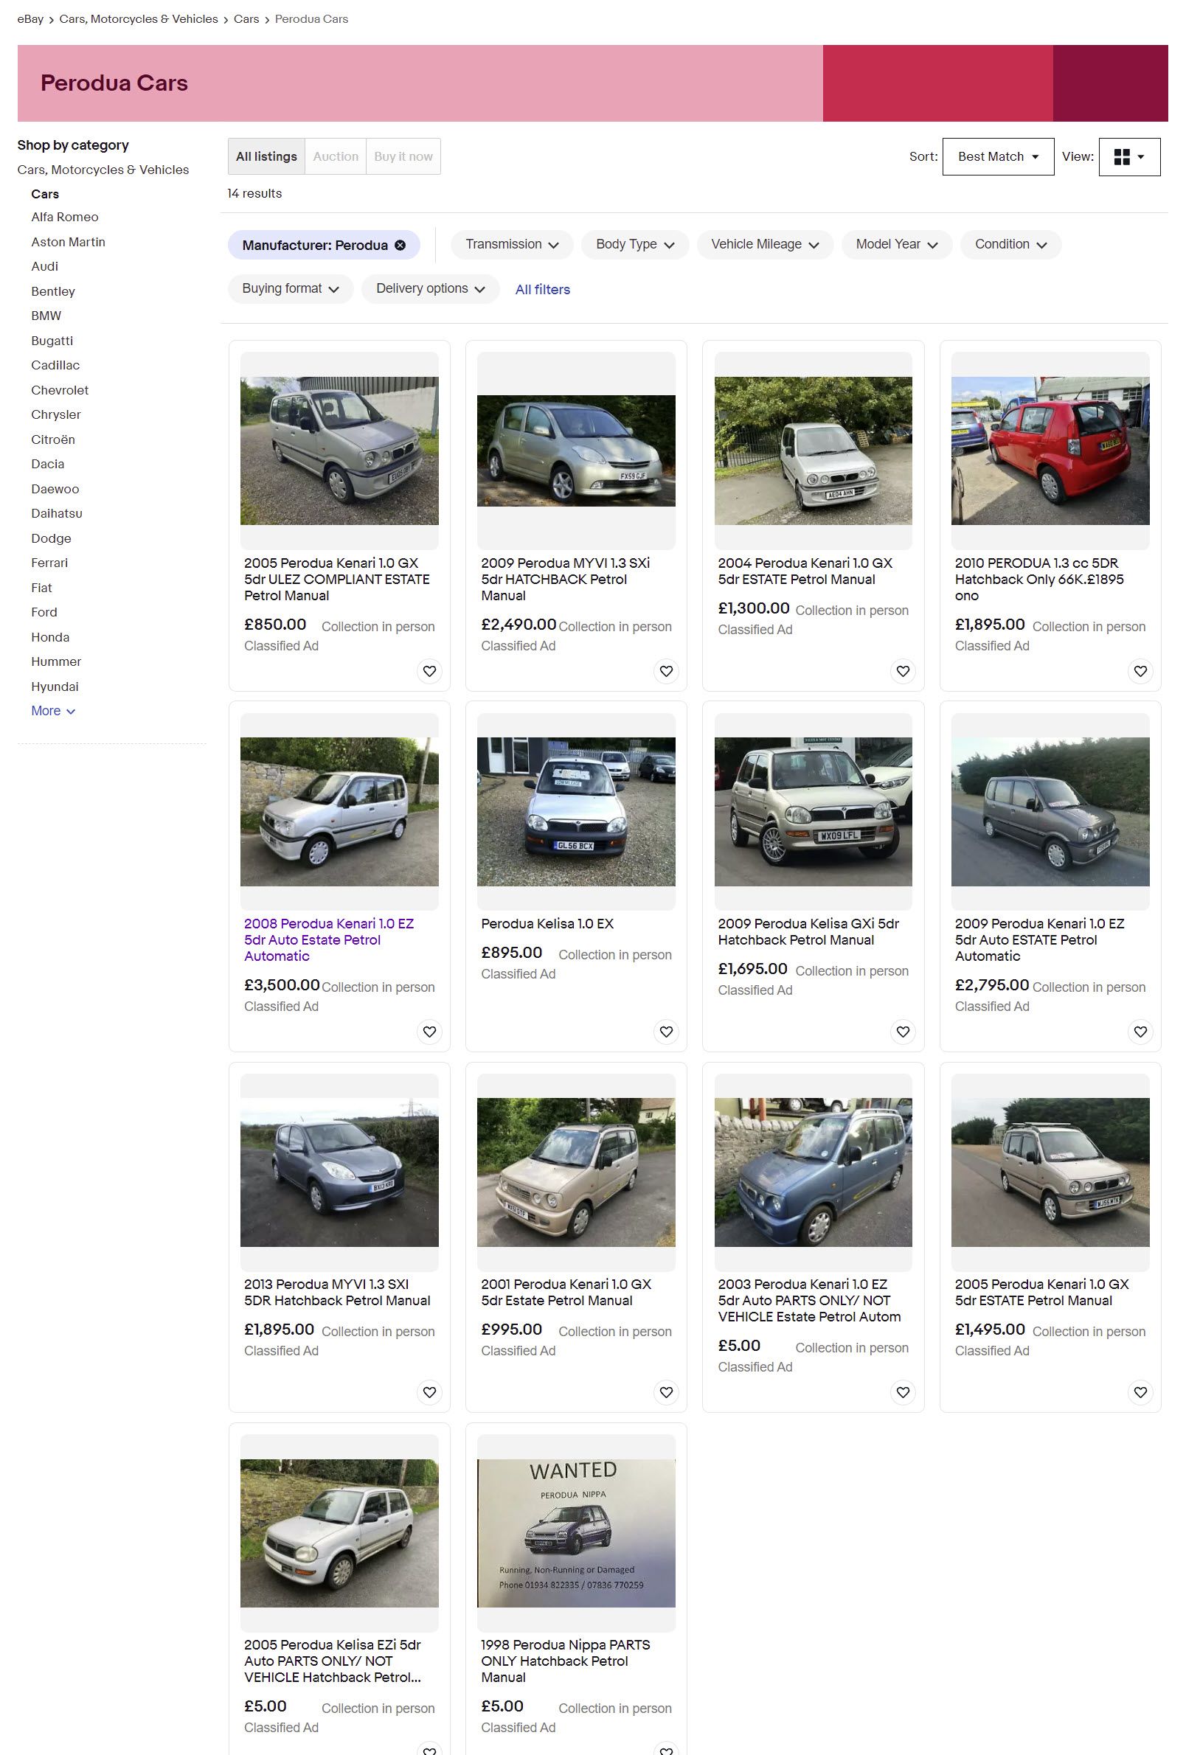Image resolution: width=1200 pixels, height=1755 pixels.
Task: Open the Hyundai category
Action: pyautogui.click(x=55, y=687)
